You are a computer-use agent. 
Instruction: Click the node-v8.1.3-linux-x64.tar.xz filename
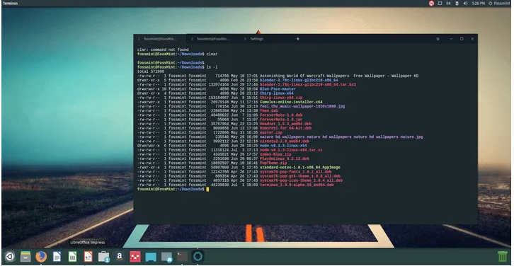point(291,150)
